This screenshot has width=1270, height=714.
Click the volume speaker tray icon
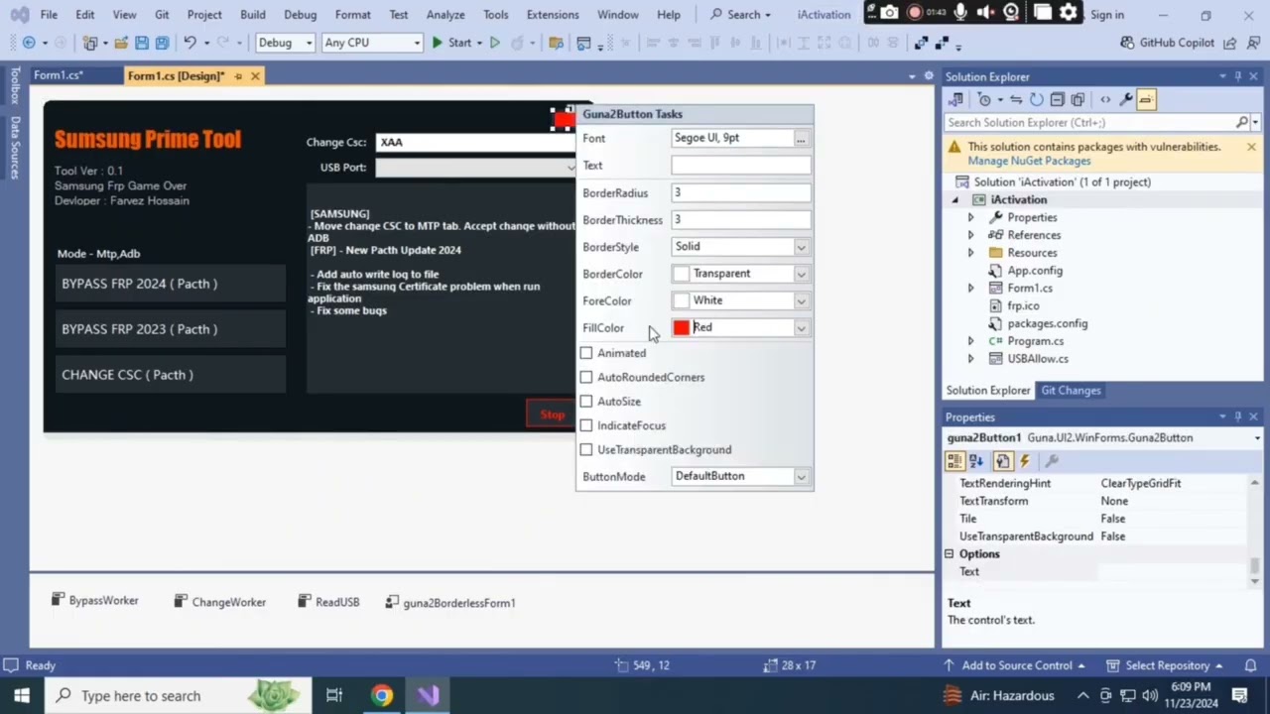[1150, 695]
